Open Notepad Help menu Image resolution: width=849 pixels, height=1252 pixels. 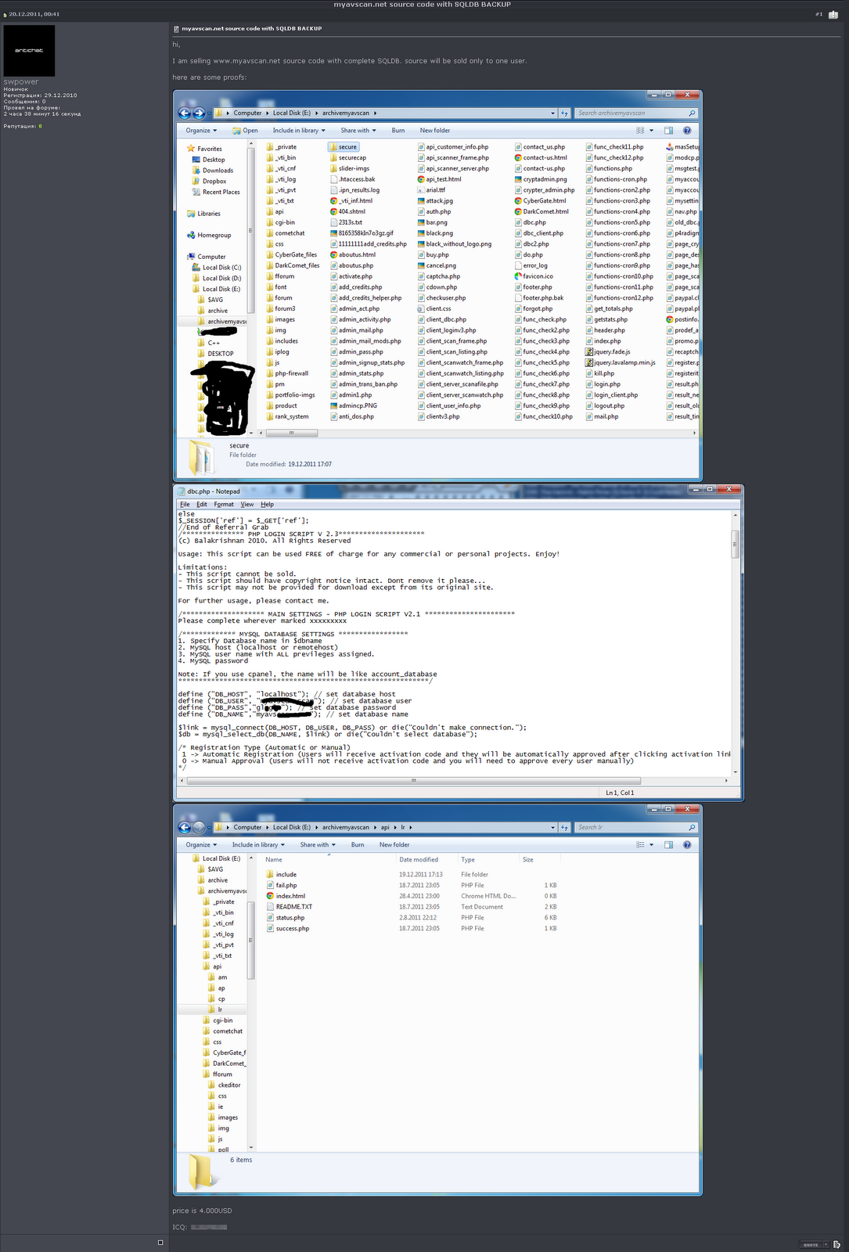click(x=267, y=505)
